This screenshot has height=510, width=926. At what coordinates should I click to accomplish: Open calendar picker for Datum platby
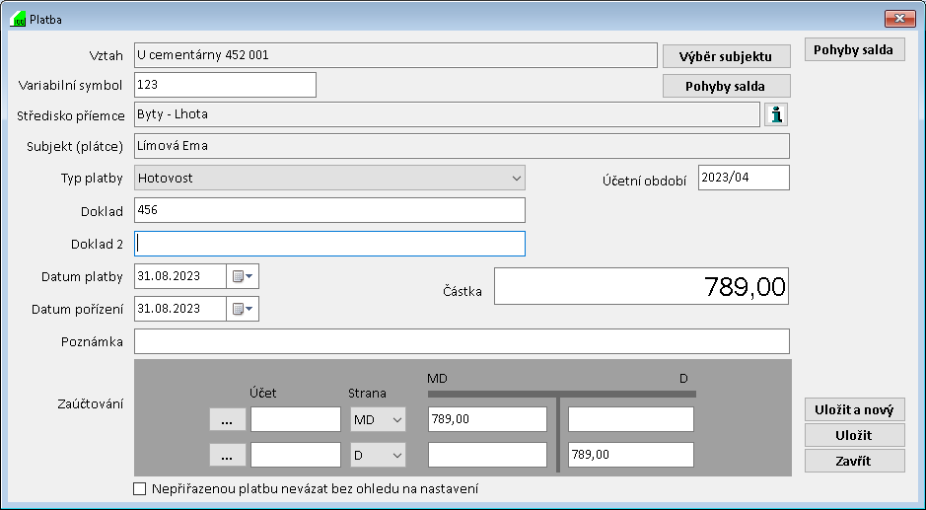[243, 276]
